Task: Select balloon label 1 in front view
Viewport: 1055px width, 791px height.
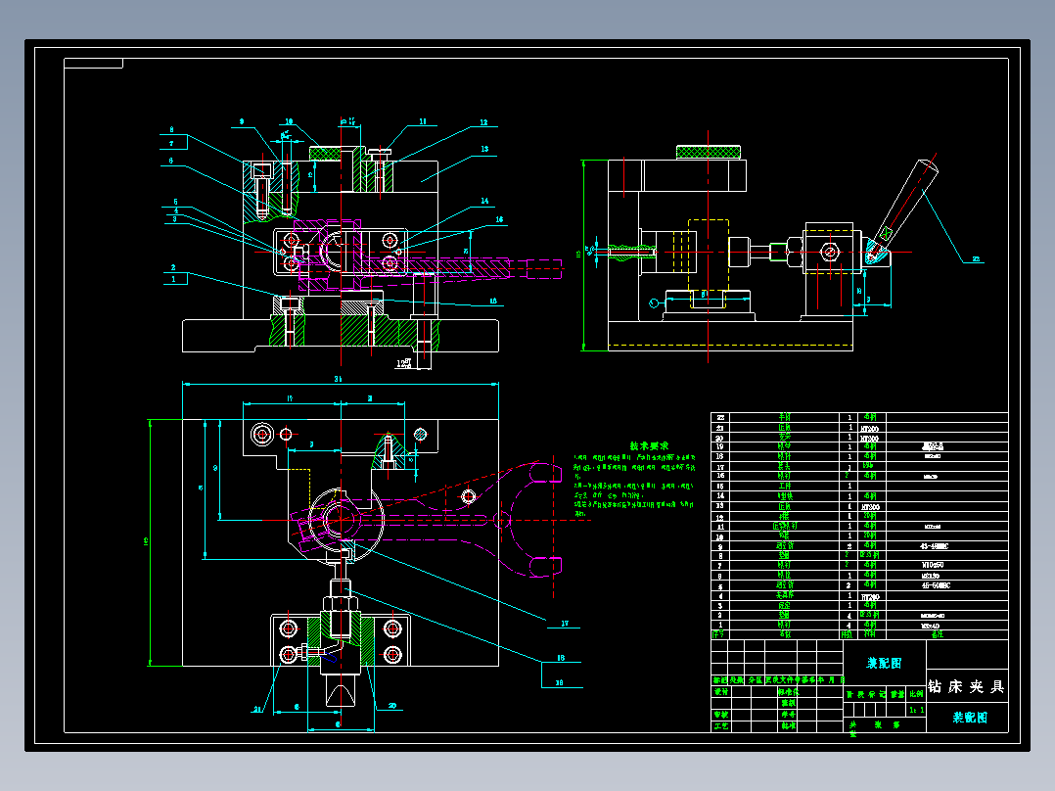Action: click(x=173, y=279)
